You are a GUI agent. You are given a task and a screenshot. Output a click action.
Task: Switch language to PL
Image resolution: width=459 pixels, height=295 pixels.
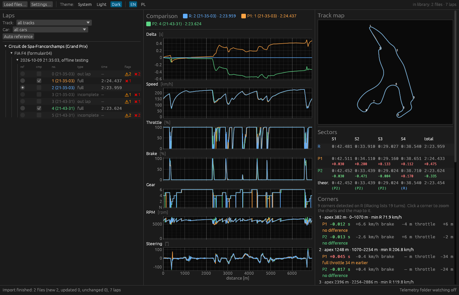(x=143, y=4)
